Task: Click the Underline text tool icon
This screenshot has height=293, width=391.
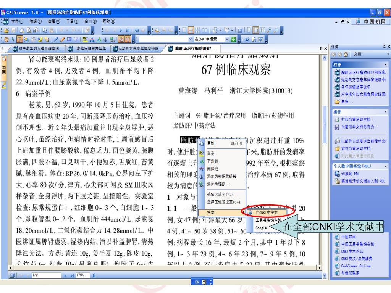Action: 99,39
